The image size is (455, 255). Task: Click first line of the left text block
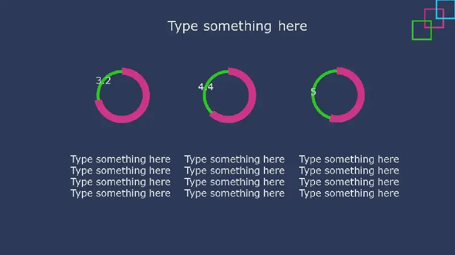121,159
